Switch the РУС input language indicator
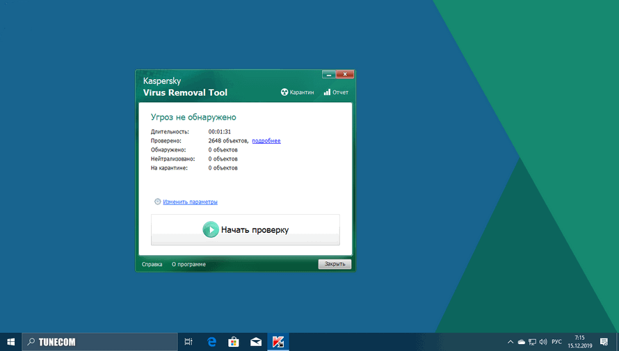Viewport: 619px width, 351px height. pyautogui.click(x=556, y=342)
